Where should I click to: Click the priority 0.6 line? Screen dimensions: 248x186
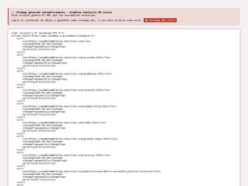point(39,98)
